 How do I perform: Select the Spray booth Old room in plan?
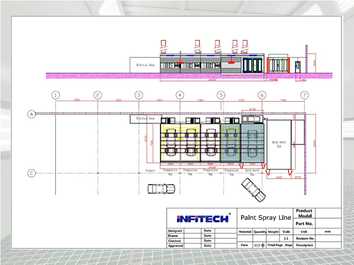(x=279, y=144)
